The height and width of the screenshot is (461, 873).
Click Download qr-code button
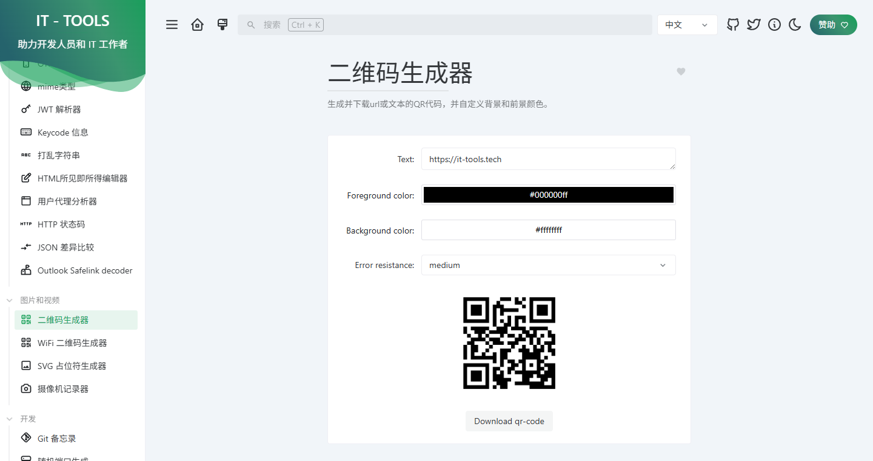point(509,421)
